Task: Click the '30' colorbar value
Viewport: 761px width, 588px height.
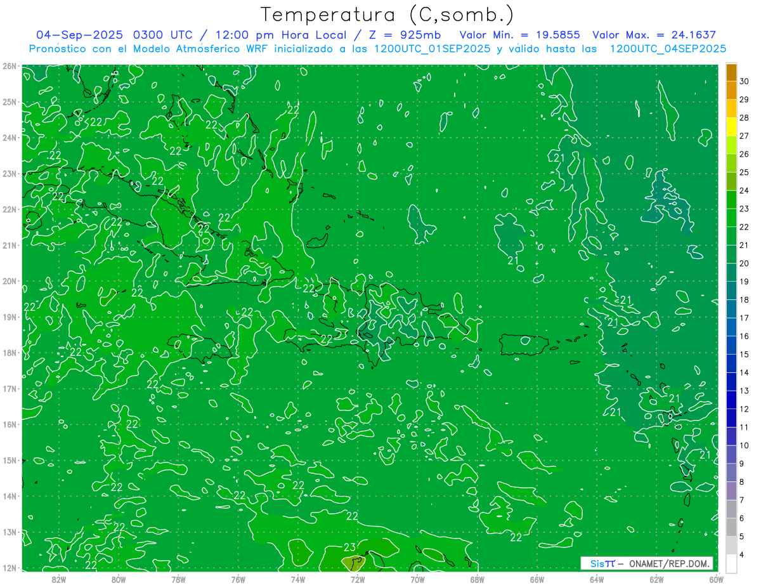Action: click(745, 81)
